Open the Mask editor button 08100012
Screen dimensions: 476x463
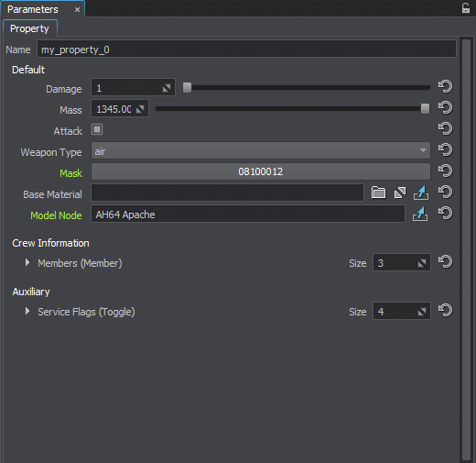[x=261, y=171]
